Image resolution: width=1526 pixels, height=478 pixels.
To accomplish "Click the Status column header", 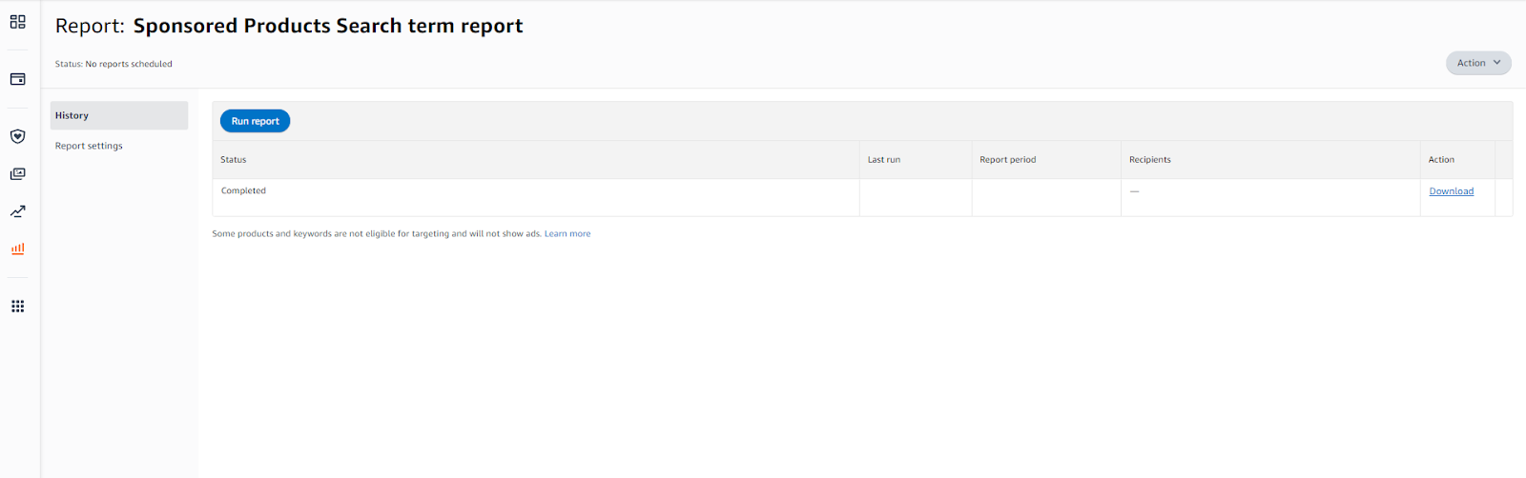I will tap(234, 160).
